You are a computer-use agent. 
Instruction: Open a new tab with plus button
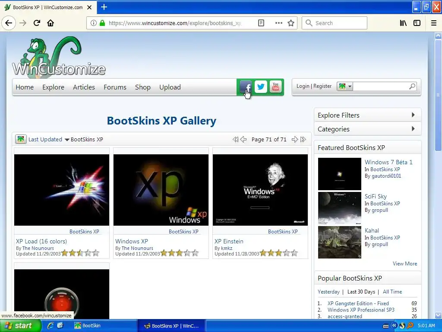click(x=104, y=7)
